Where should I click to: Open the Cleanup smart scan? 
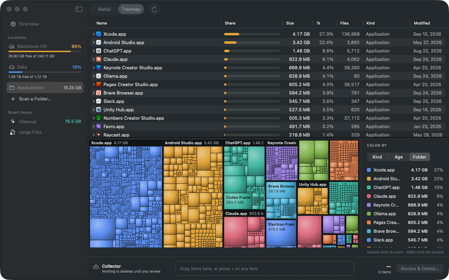point(45,121)
